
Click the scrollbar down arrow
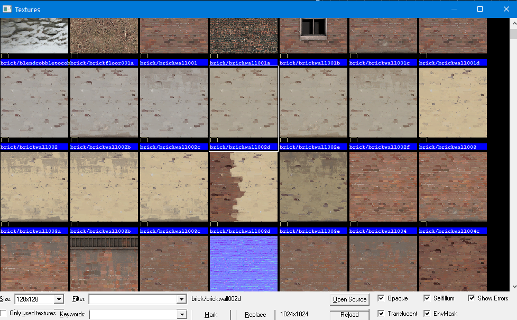pyautogui.click(x=514, y=286)
